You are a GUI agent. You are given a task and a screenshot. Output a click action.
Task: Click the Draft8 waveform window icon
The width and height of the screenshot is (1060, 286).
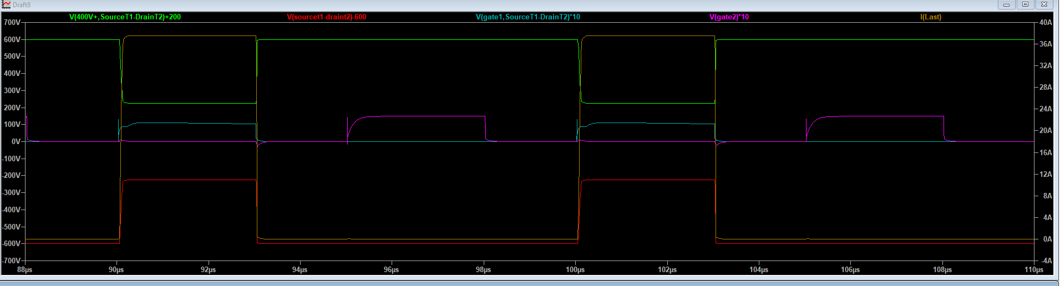pyautogui.click(x=6, y=4)
